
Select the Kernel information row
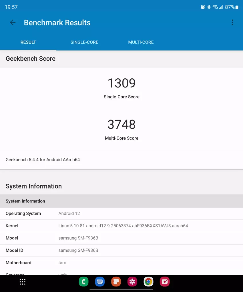coord(121,226)
